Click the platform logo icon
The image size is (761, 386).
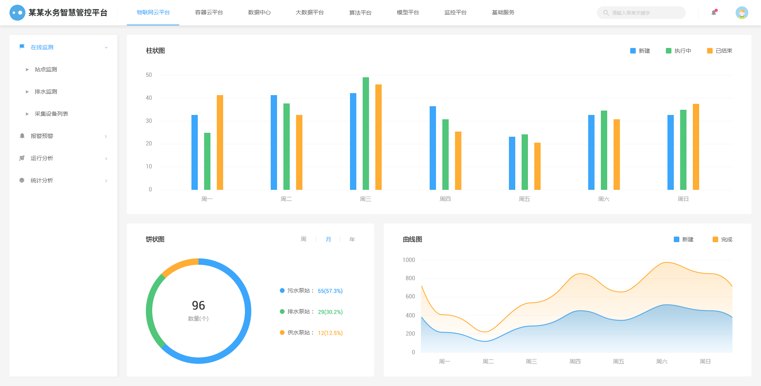pos(17,13)
